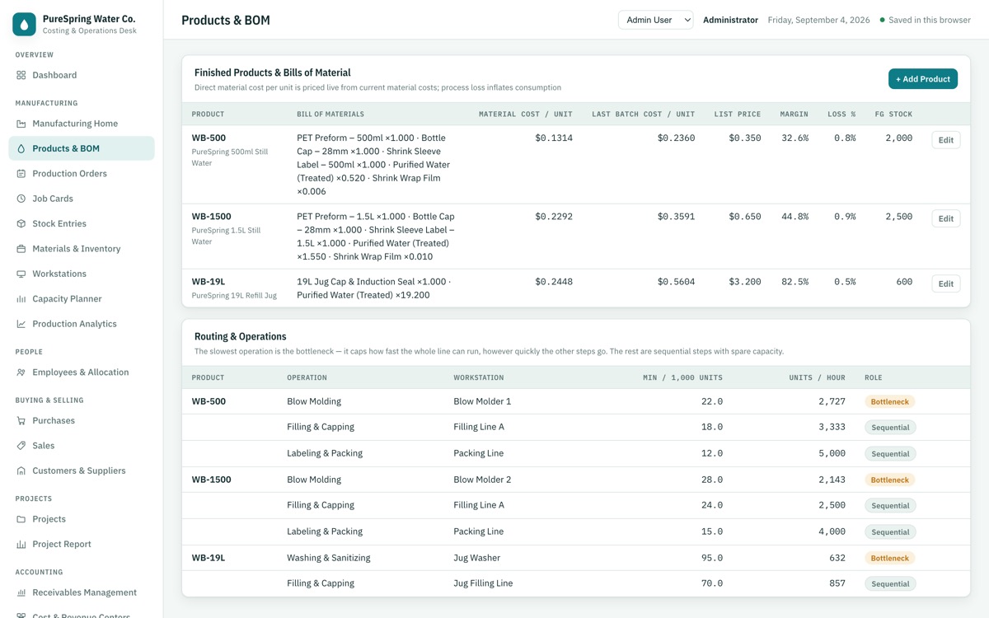Screen dimensions: 989x618
Task: Click the Capacity Planner bars icon
Action: tap(21, 299)
